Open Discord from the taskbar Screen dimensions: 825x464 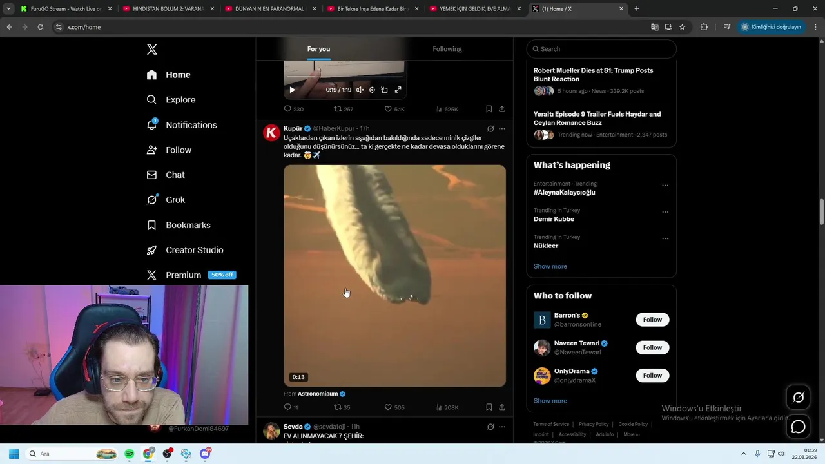pos(205,454)
